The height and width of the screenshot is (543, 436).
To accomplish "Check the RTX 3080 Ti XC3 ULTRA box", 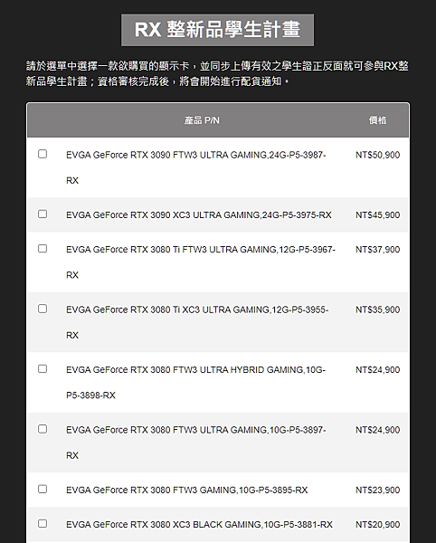I will 43,309.
